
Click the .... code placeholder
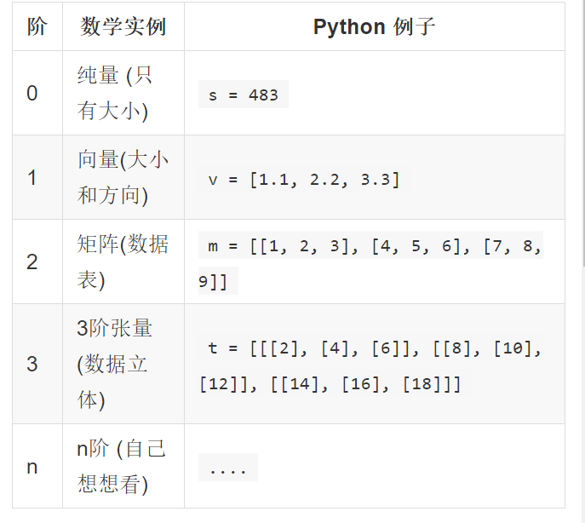[227, 468]
